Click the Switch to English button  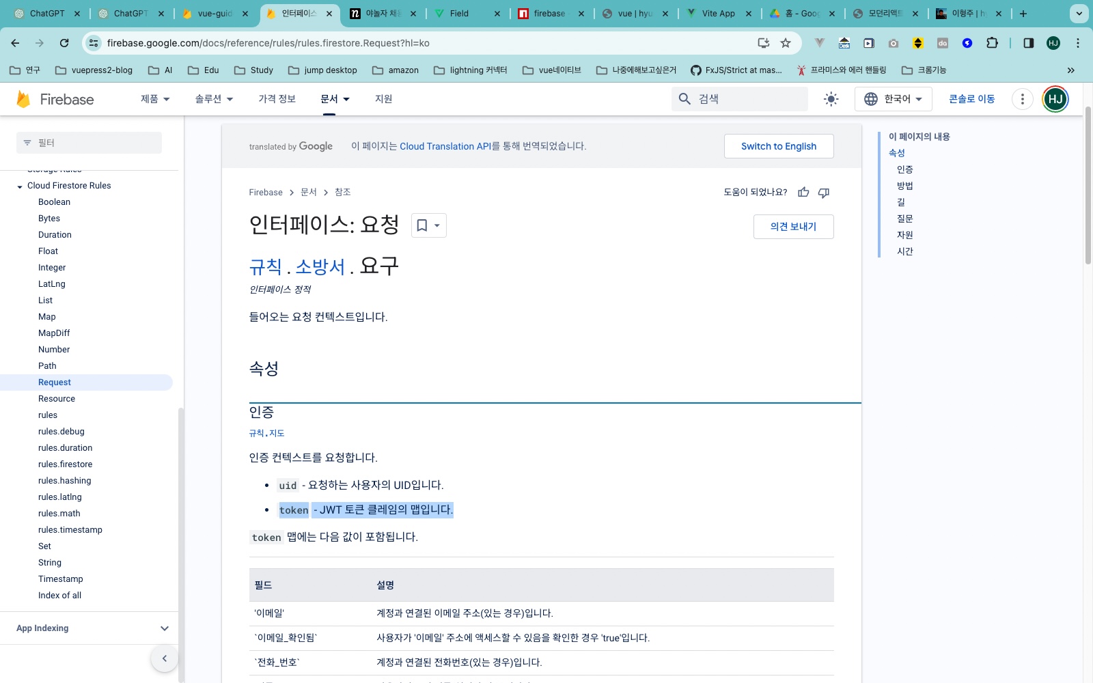tap(779, 146)
